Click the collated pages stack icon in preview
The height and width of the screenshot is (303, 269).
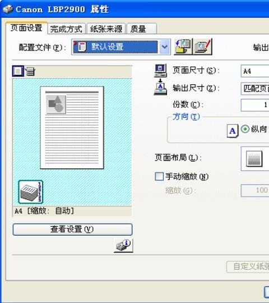31,192
